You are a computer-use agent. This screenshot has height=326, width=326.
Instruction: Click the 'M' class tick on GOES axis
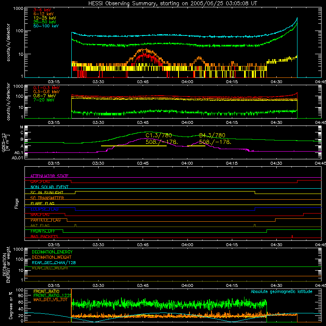[x=22, y=127]
